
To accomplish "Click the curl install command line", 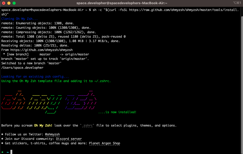I will tap(120, 12).
